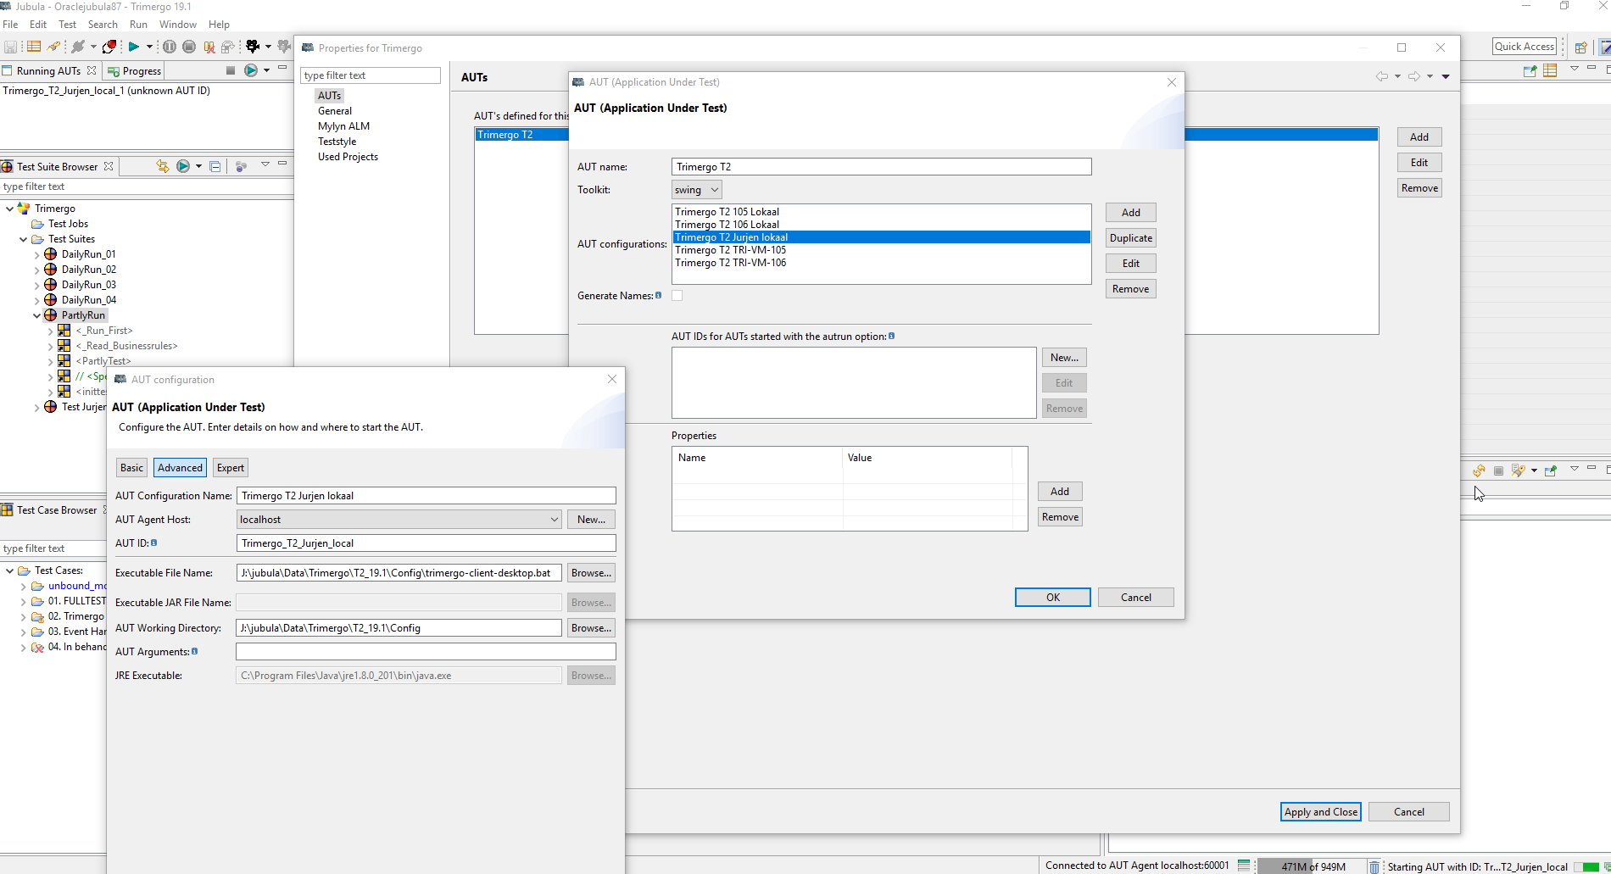Click the refresh arrows icon in lower right panel
This screenshot has height=874, width=1611.
click(x=1479, y=470)
